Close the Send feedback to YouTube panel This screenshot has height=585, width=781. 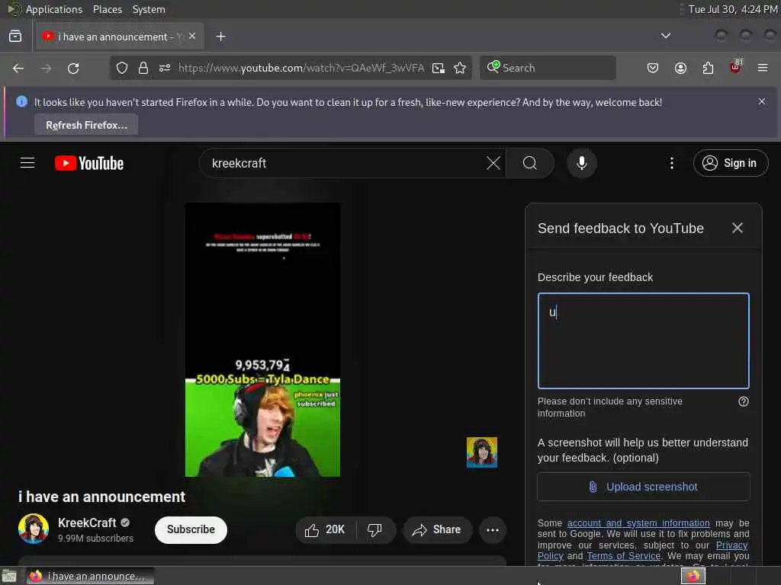[x=738, y=228]
